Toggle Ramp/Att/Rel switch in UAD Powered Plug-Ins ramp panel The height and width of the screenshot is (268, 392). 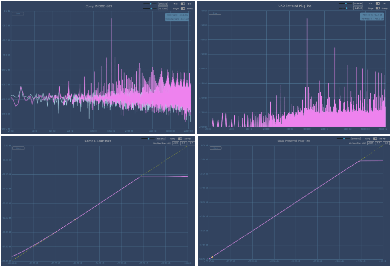point(375,138)
